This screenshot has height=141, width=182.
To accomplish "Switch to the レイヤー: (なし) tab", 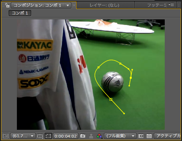I will tap(104, 5).
